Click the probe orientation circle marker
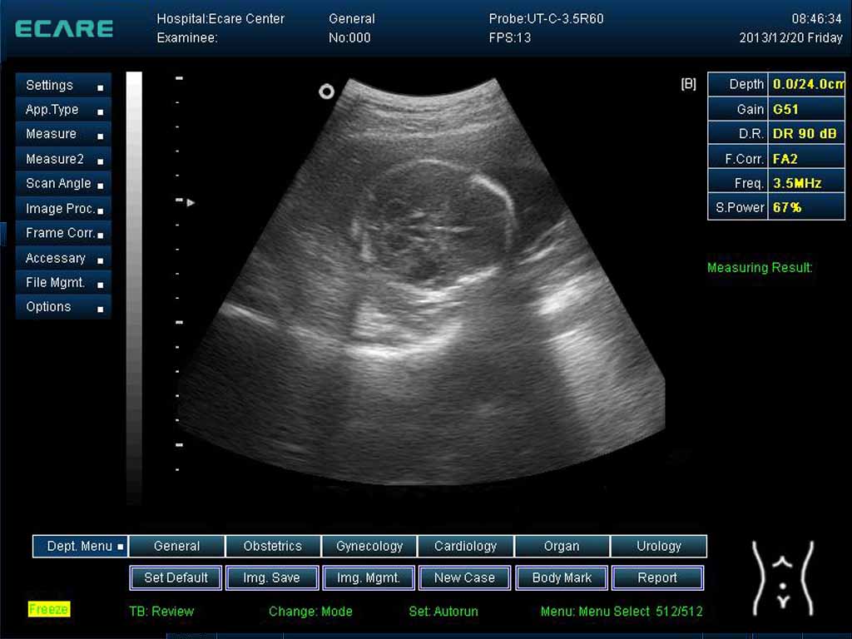This screenshot has height=639, width=852. pos(326,92)
